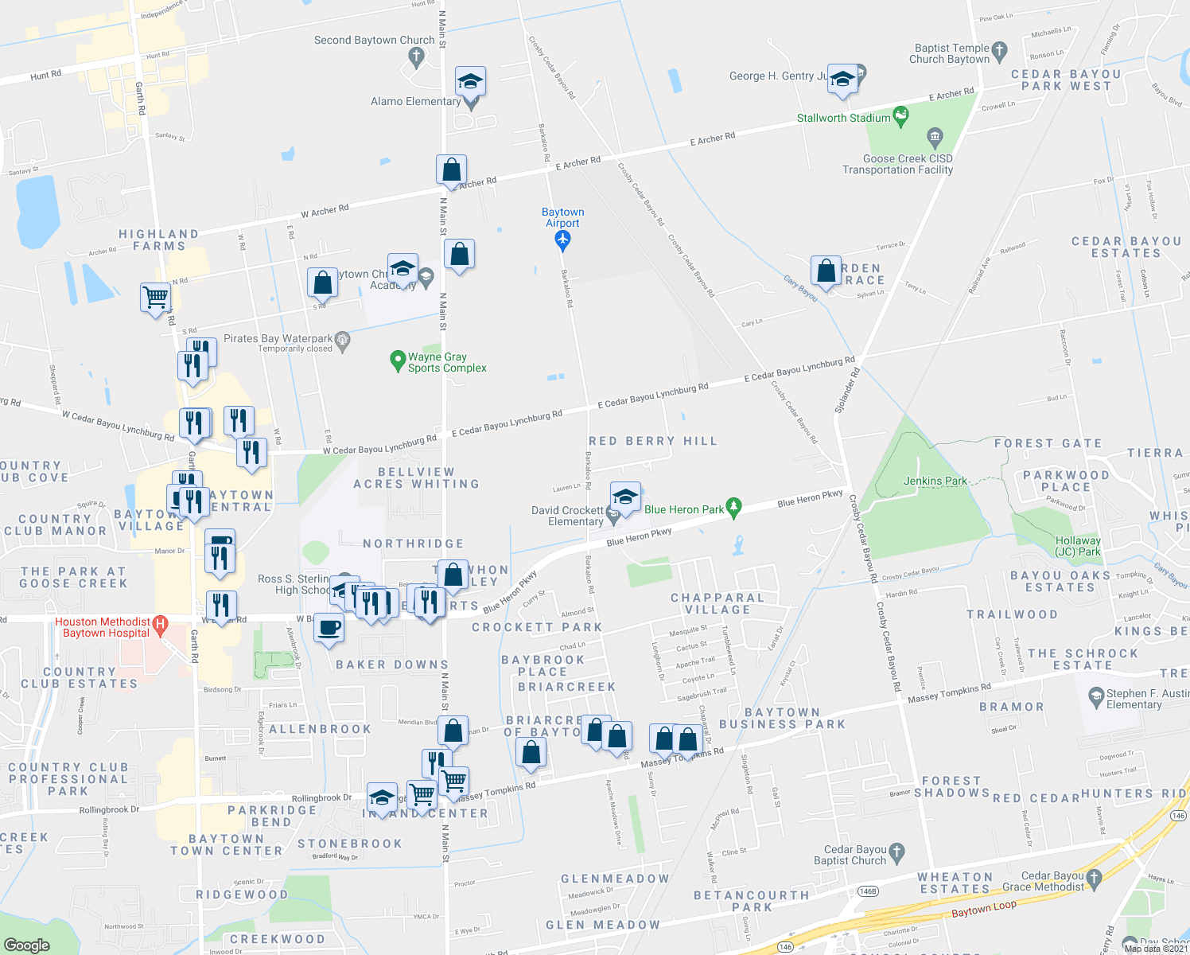The height and width of the screenshot is (955, 1190).
Task: Select the Stephen F. Austin Elementary pin
Action: pos(1096,696)
